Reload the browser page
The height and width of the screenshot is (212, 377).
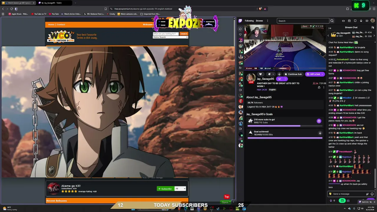[x=11, y=9]
